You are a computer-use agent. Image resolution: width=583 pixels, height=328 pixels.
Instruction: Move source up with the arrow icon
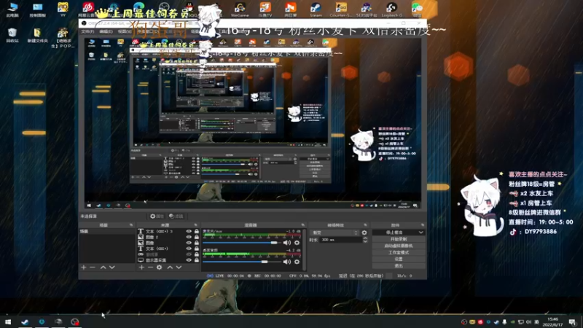point(170,268)
